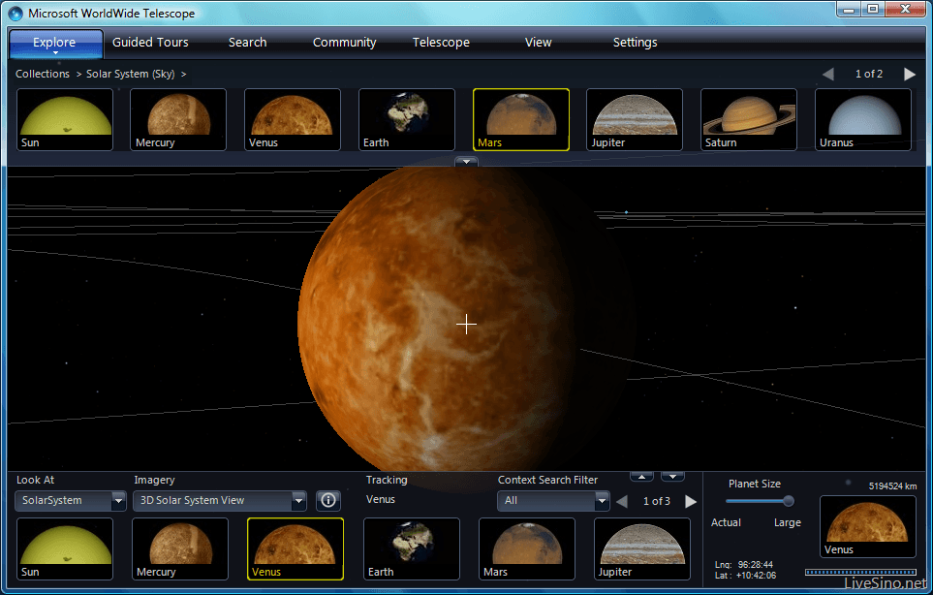
Task: Switch to the Search tab
Action: [x=247, y=43]
